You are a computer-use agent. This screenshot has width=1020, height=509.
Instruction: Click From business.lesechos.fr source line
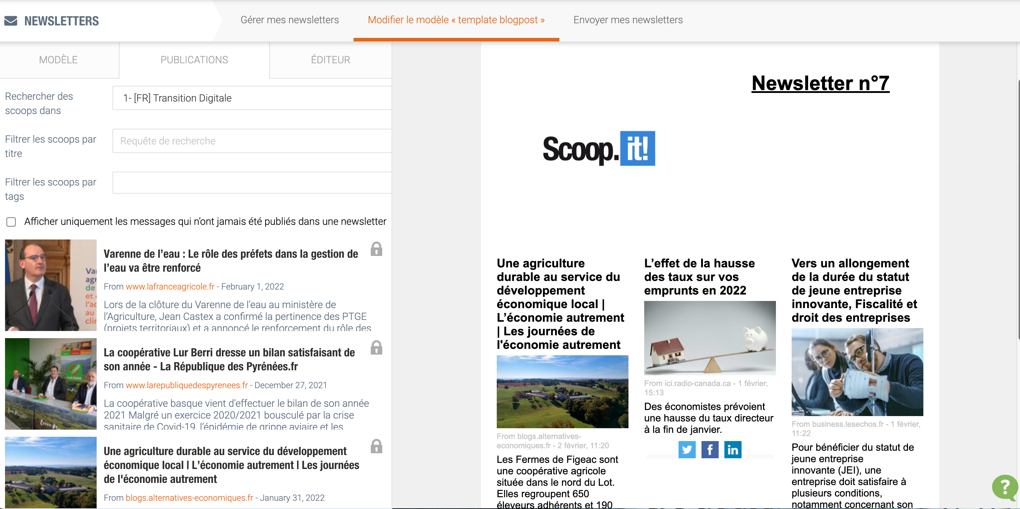pos(856,428)
